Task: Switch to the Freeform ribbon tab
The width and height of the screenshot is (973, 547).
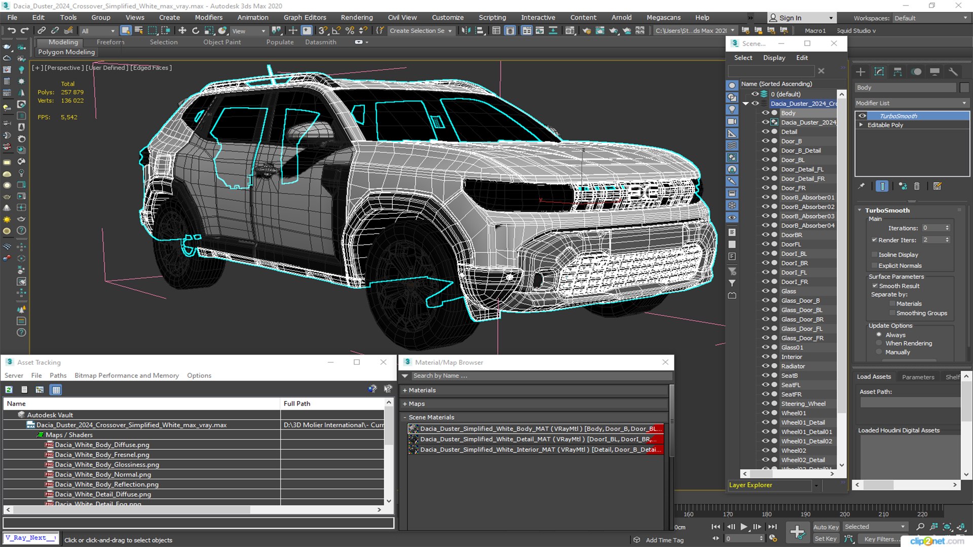Action: click(x=110, y=42)
